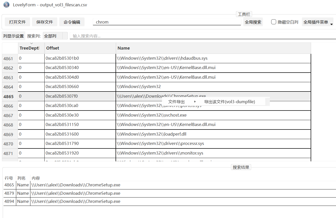Open search result for row 4894
Image resolution: width=336 pixels, height=218 pixels.
coord(170,202)
